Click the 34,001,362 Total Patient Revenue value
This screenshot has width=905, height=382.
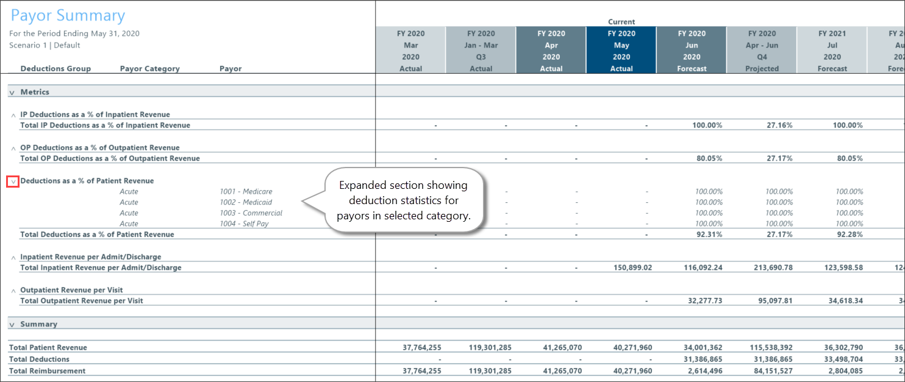(x=703, y=348)
